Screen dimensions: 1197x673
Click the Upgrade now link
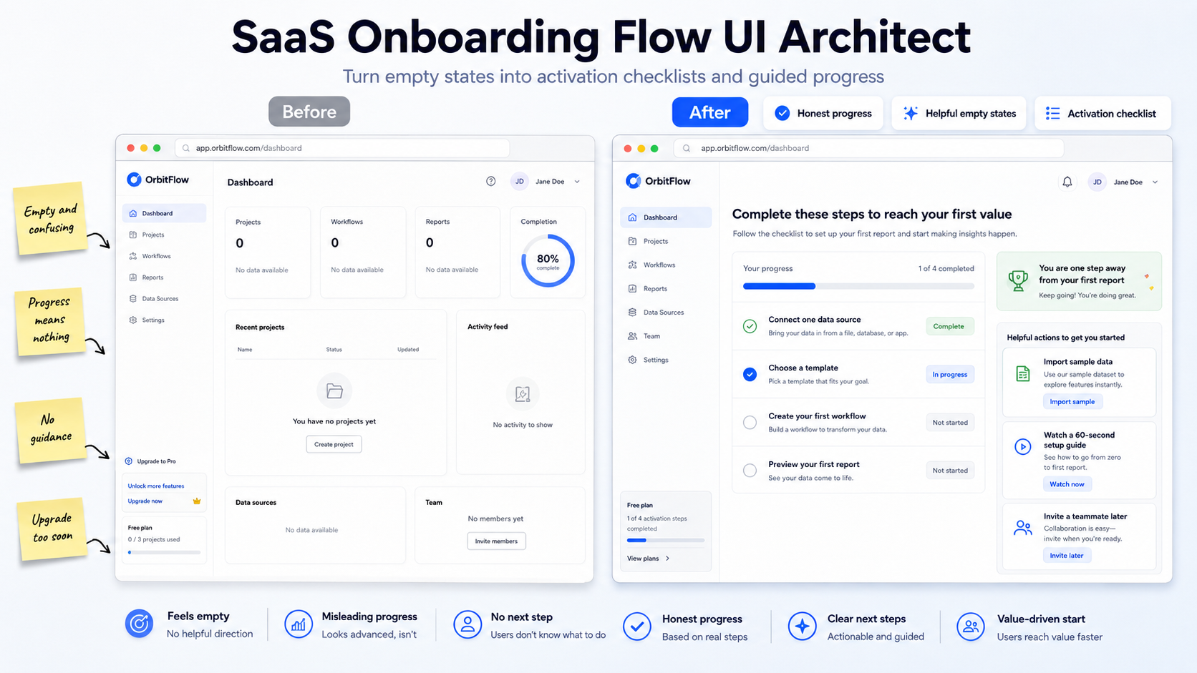pyautogui.click(x=145, y=501)
